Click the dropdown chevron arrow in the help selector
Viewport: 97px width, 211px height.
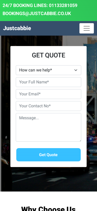76,70
